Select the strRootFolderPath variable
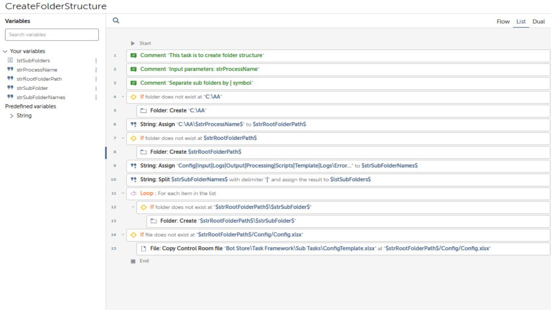The width and height of the screenshot is (551, 310). click(x=39, y=79)
